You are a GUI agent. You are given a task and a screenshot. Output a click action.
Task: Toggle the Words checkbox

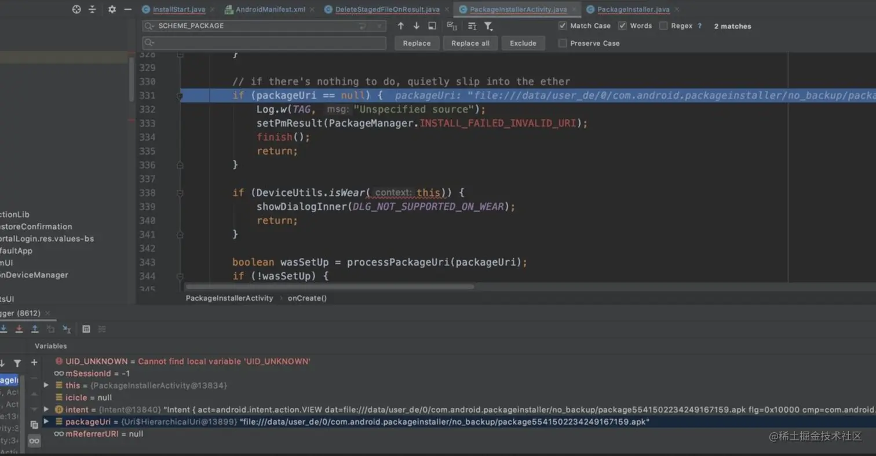pos(622,26)
